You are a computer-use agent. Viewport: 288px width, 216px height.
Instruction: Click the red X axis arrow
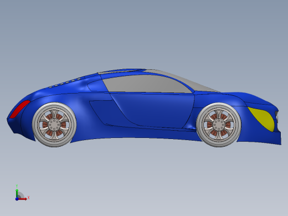pyautogui.click(x=23, y=199)
